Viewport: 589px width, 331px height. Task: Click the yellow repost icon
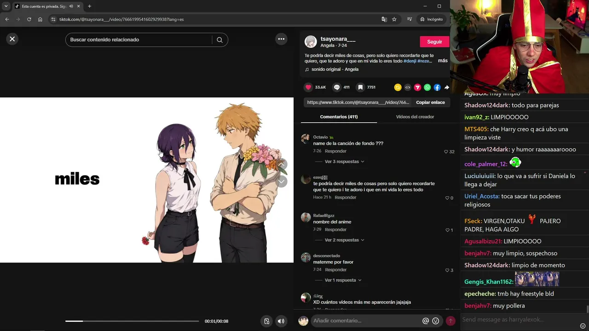coord(398,87)
